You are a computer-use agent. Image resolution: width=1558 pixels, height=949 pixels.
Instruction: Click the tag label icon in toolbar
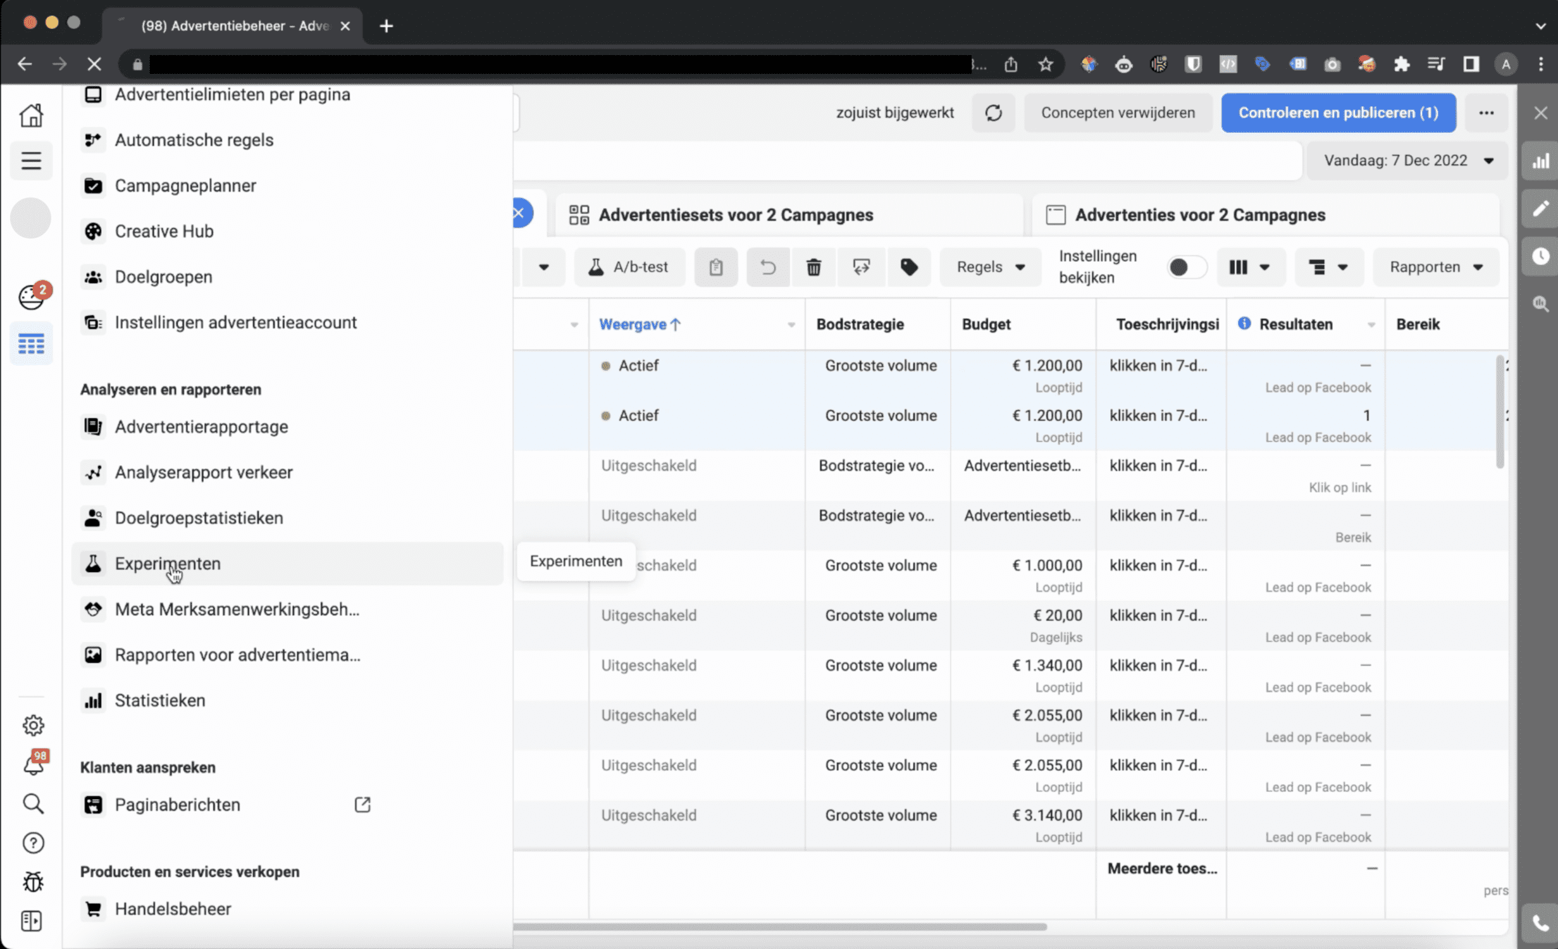(x=909, y=267)
